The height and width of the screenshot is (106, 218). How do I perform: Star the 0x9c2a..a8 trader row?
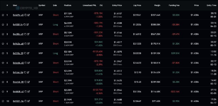(x=3, y=44)
